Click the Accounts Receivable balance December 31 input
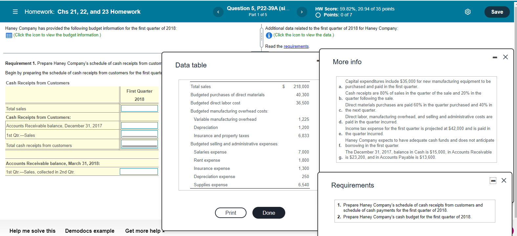Image resolution: width=517 pixels, height=236 pixels. (x=140, y=125)
